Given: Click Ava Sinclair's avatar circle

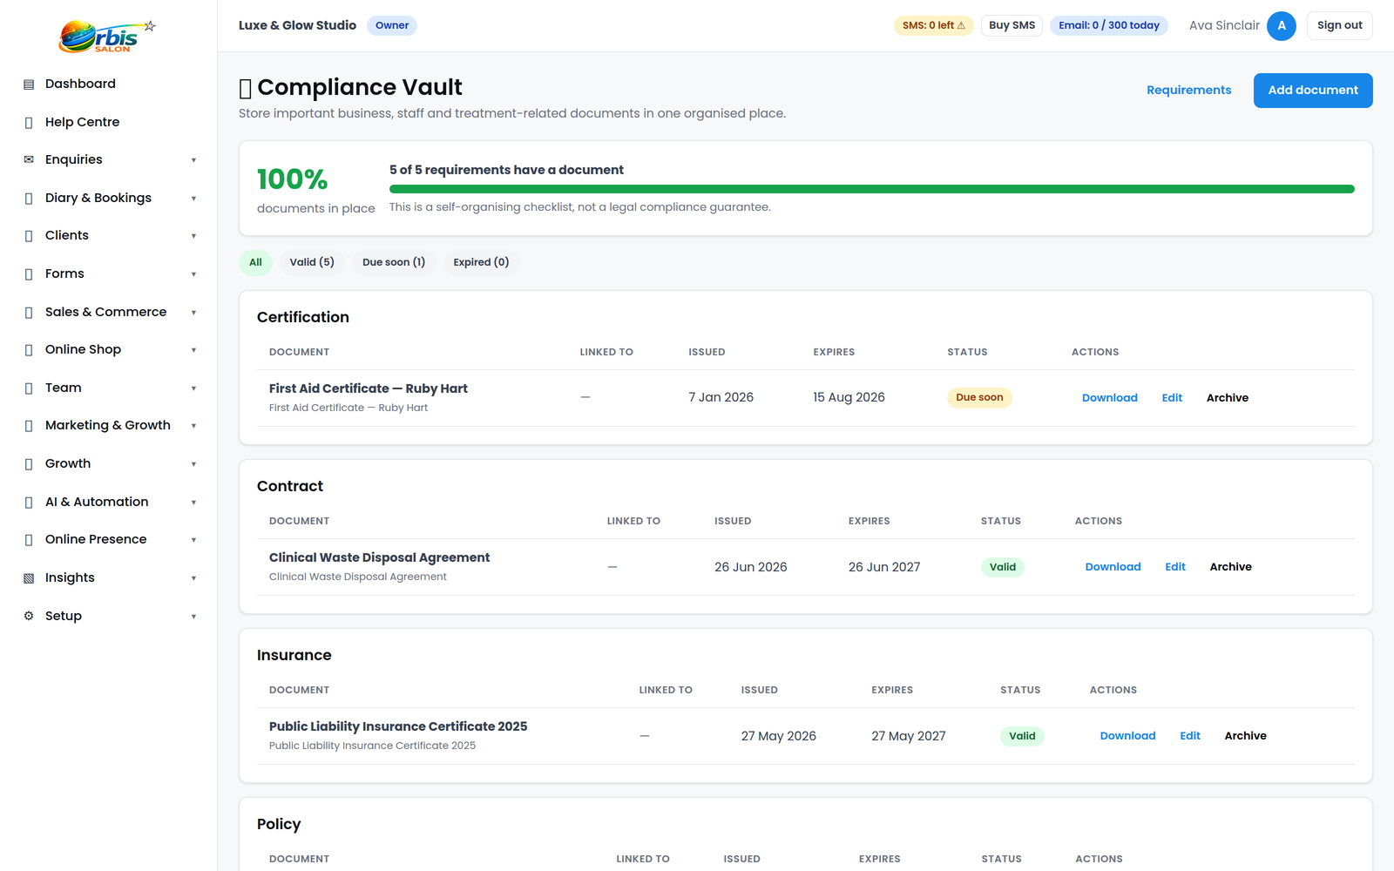Looking at the screenshot, I should point(1282,25).
